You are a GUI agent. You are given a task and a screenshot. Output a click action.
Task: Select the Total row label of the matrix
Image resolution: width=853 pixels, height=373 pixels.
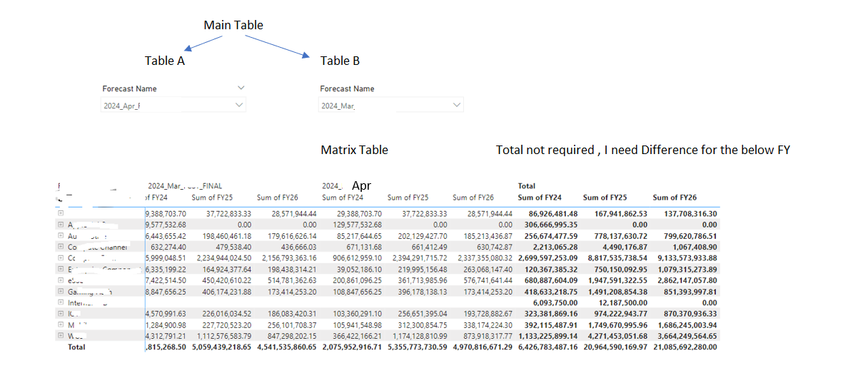pos(76,347)
